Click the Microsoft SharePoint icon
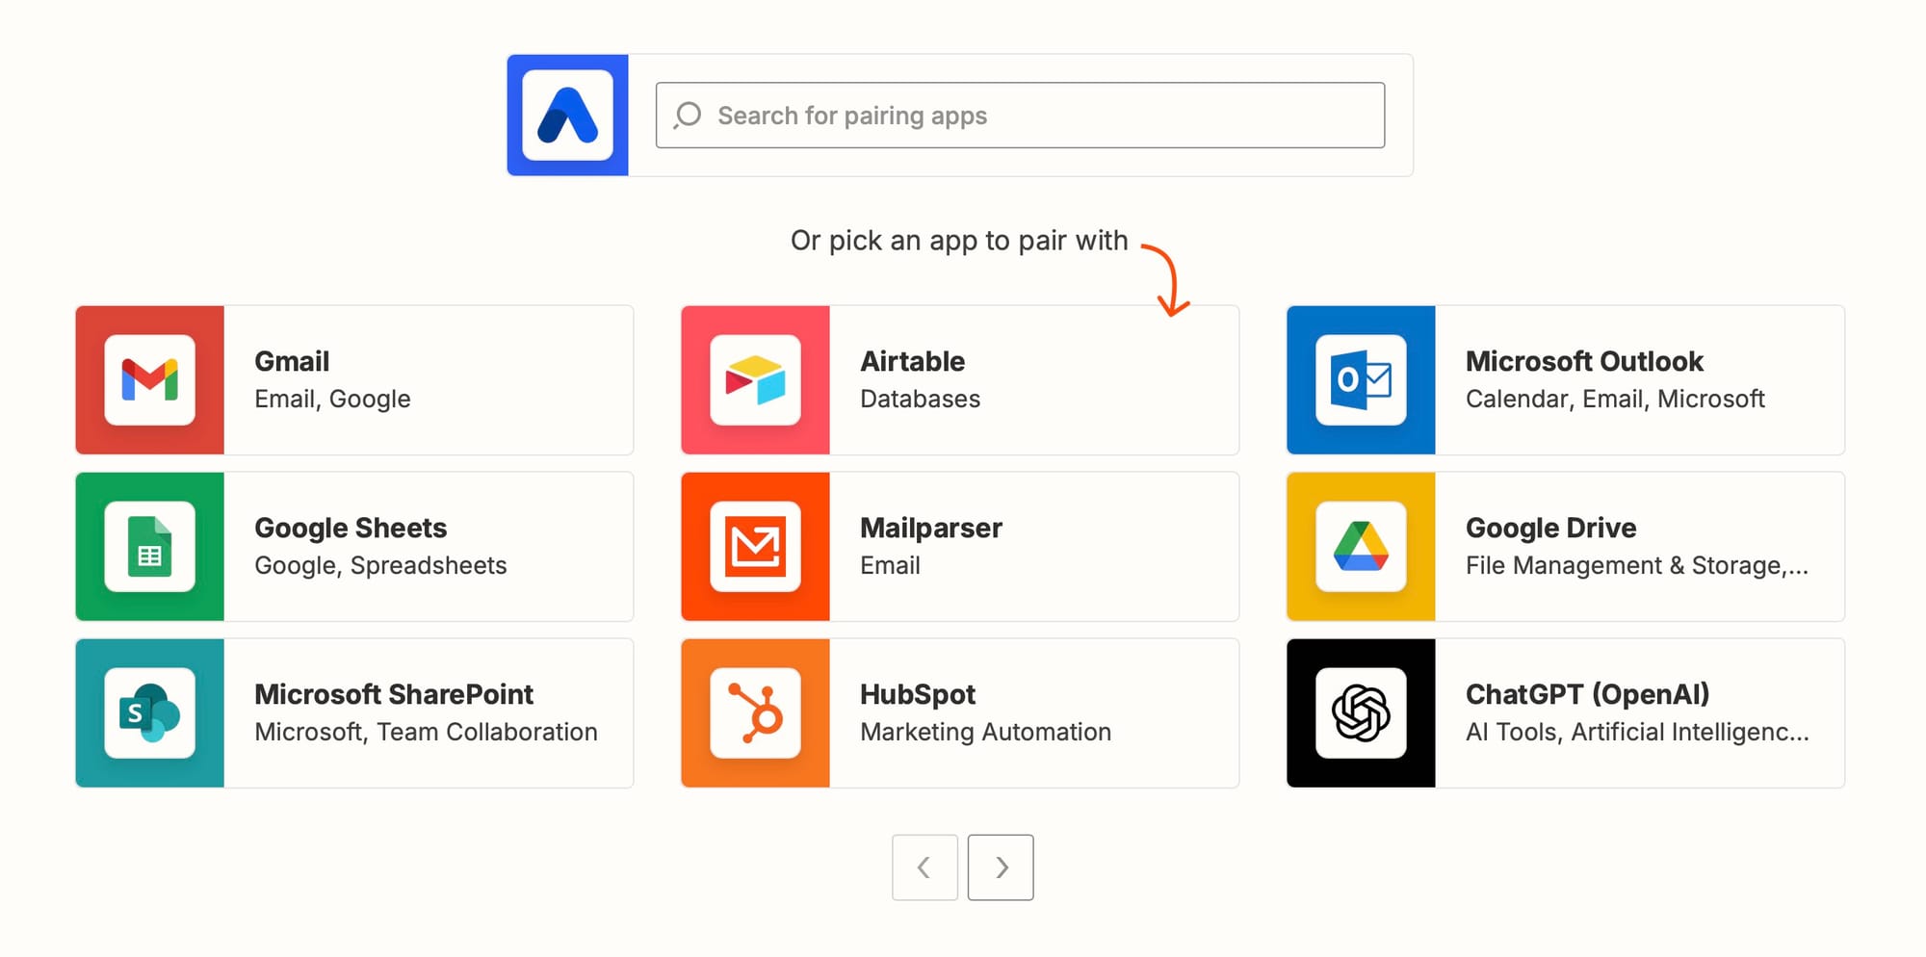 [x=149, y=713]
